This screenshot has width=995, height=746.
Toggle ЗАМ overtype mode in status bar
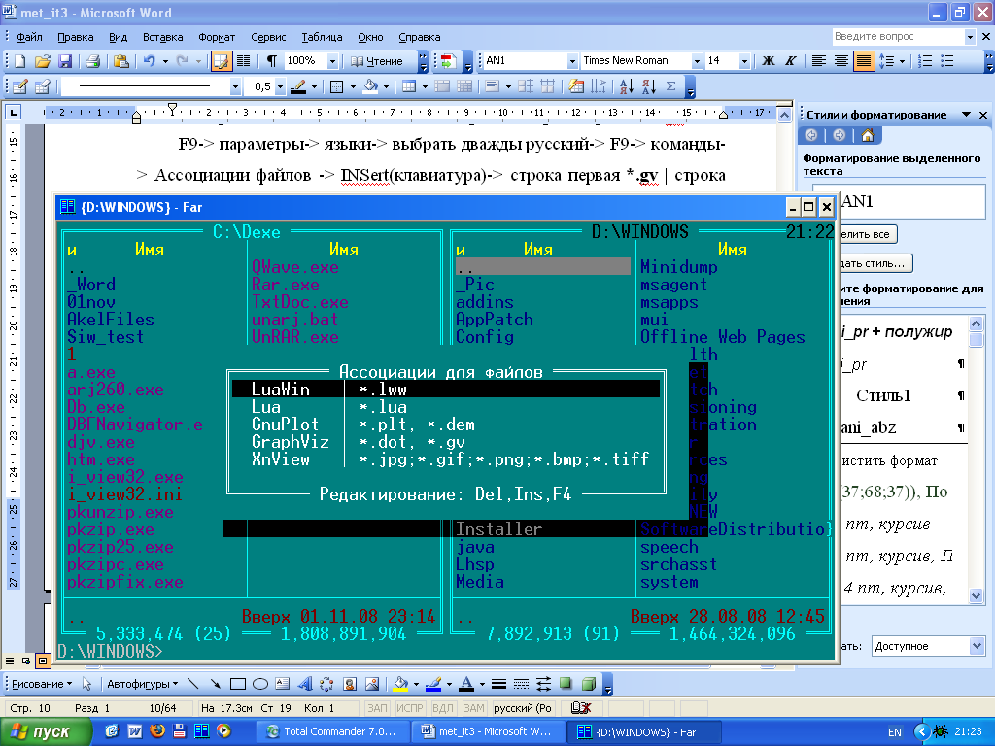click(473, 708)
